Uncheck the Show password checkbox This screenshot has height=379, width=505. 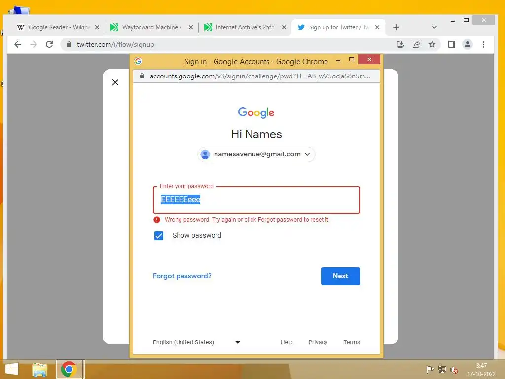pos(159,236)
